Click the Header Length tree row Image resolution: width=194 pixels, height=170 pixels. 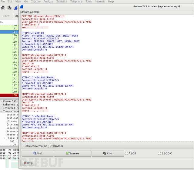point(12,135)
